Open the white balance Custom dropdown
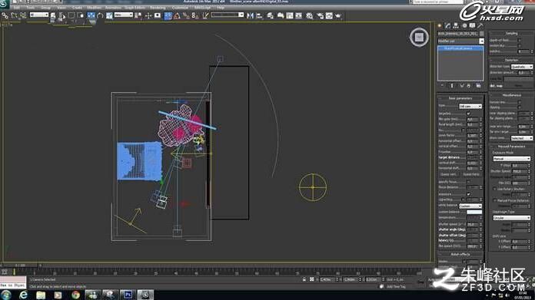This screenshot has width=535, height=300. pos(470,206)
